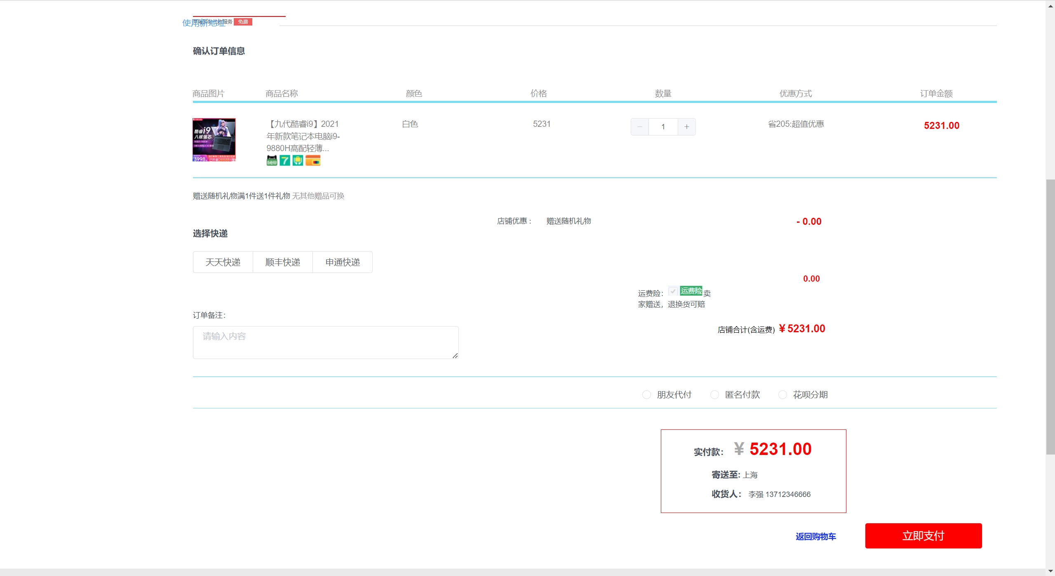Increase quantity with the plus button
This screenshot has width=1055, height=576.
[686, 127]
